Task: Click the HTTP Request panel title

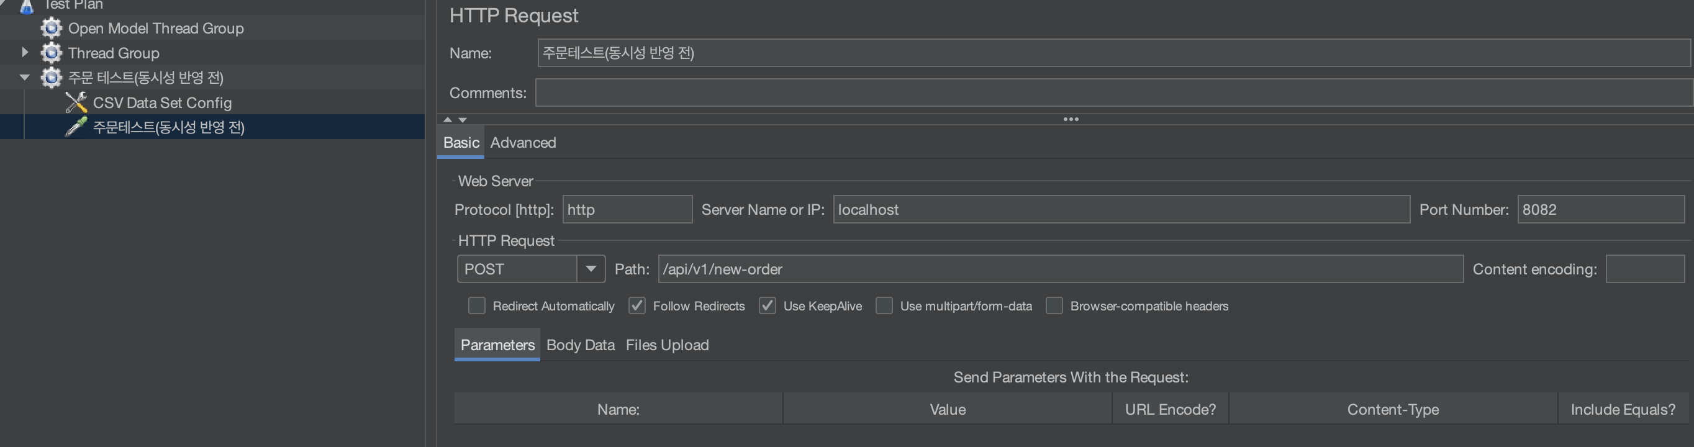Action: 514,15
